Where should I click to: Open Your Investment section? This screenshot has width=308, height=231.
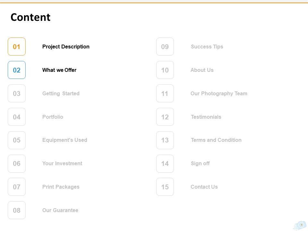pyautogui.click(x=62, y=163)
